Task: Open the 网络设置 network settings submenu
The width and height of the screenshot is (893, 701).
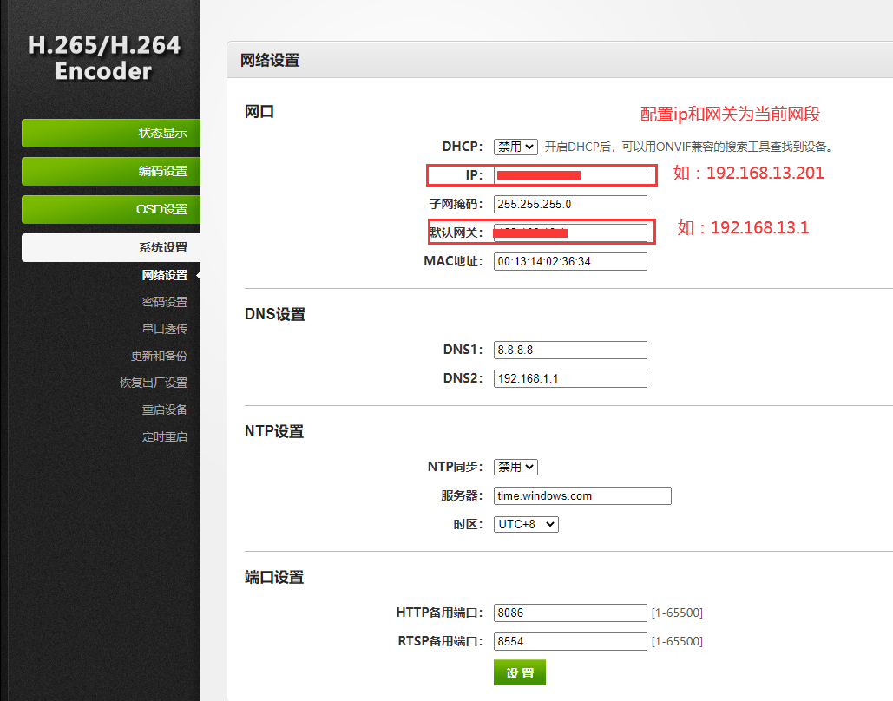Action: [164, 275]
